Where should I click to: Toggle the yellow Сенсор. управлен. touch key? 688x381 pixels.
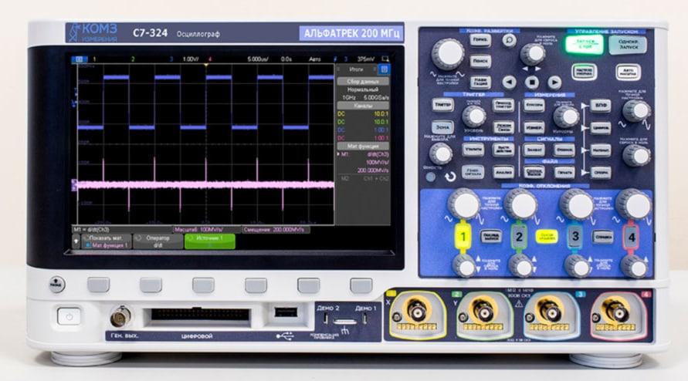[547, 237]
